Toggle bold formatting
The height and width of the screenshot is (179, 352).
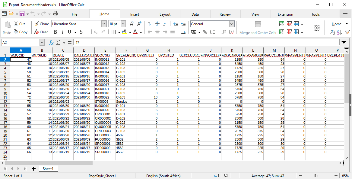point(55,32)
